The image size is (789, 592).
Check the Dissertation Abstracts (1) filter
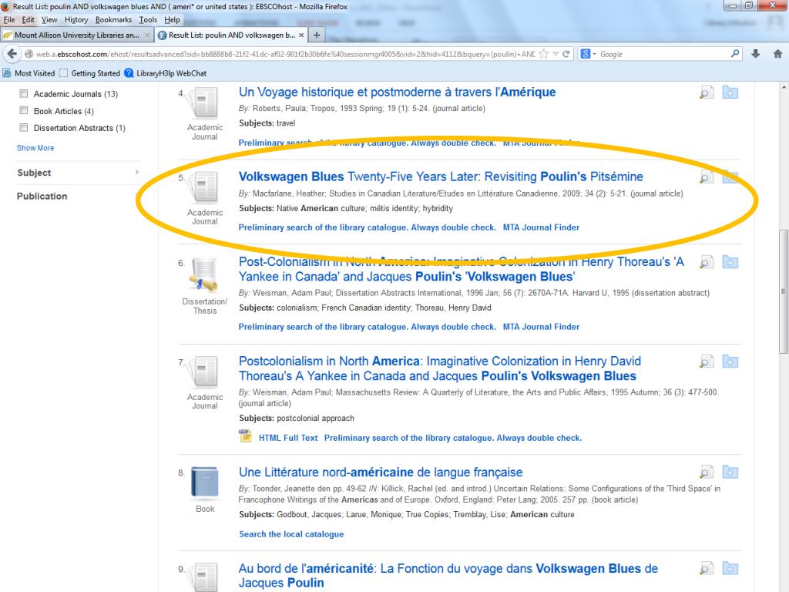point(24,128)
